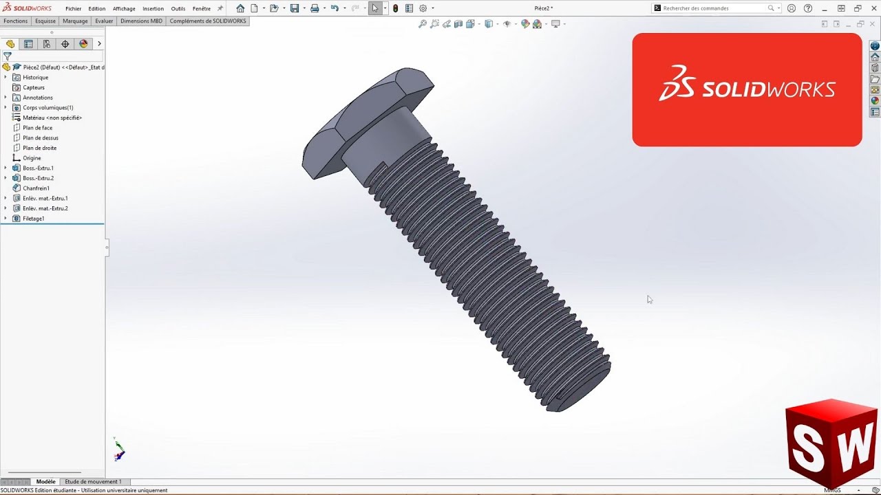Image resolution: width=881 pixels, height=495 pixels.
Task: Switch to DisplayManager colored ball tab
Action: (83, 44)
